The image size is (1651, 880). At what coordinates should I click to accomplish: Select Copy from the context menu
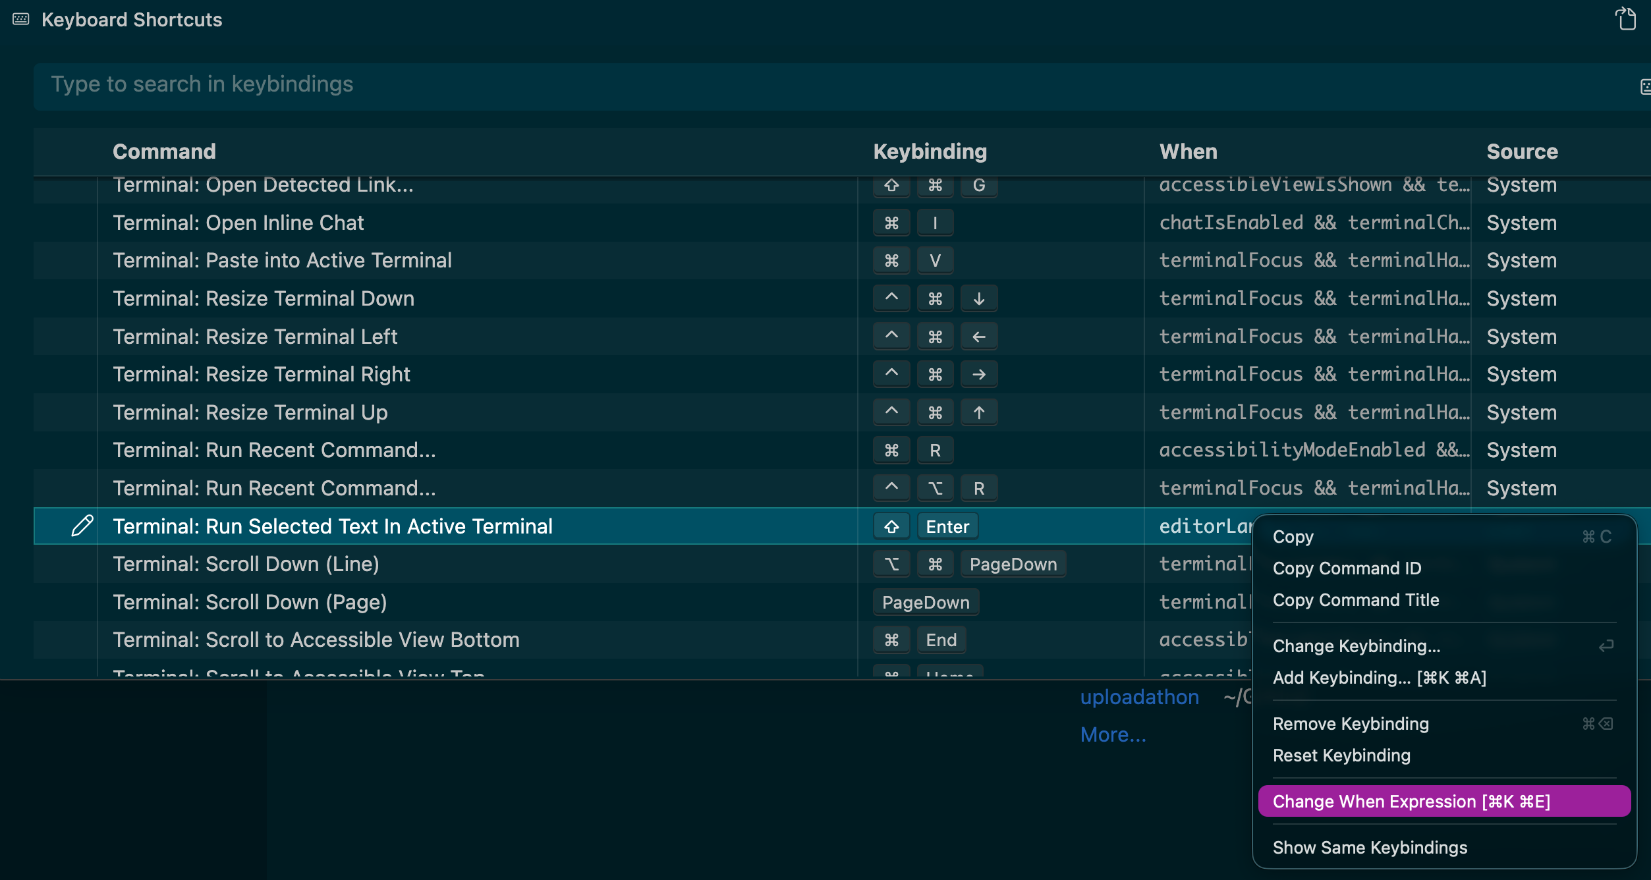tap(1293, 537)
